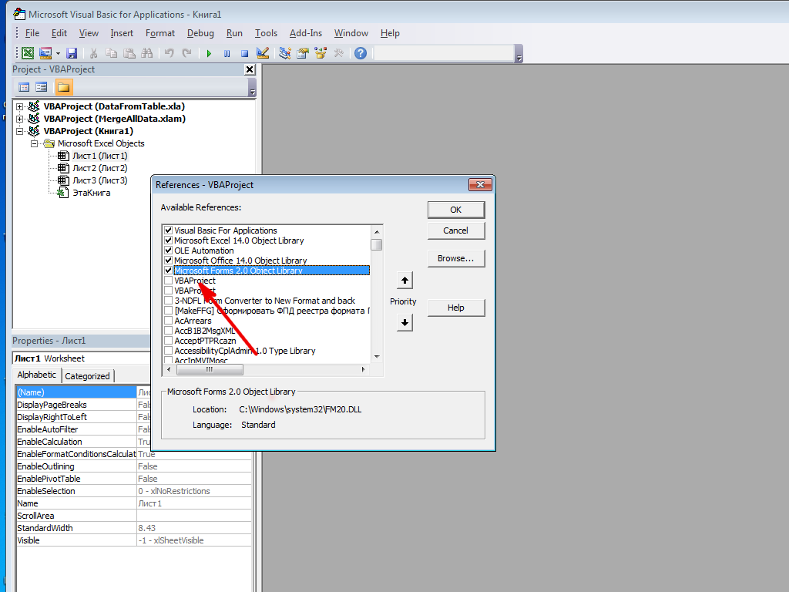The width and height of the screenshot is (789, 592).
Task: Open the File menu
Action: (32, 33)
